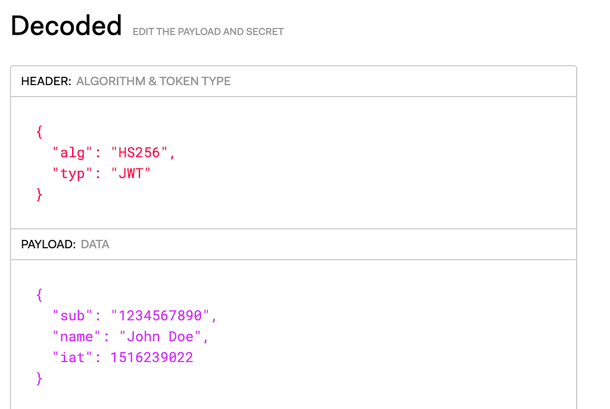Click the "sub" key in payload

click(x=72, y=316)
